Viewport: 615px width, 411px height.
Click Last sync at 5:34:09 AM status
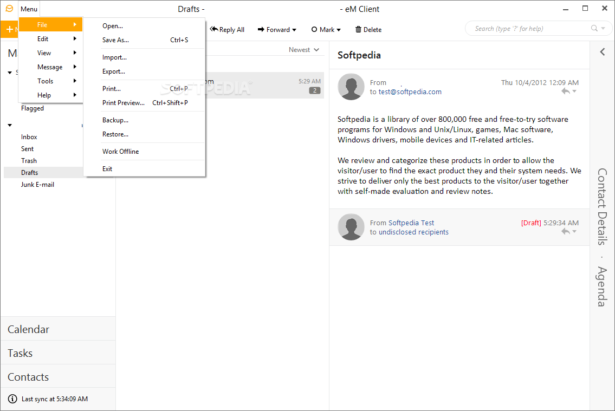click(55, 399)
